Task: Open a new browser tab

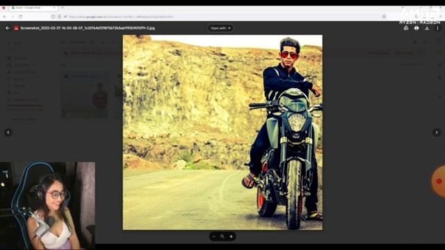Action: (x=62, y=8)
